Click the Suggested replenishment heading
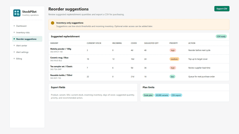Viewport: 239px width, 134px height. pos(65,37)
